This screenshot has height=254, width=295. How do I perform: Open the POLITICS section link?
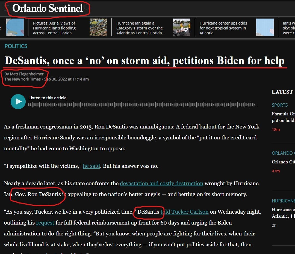point(16,46)
